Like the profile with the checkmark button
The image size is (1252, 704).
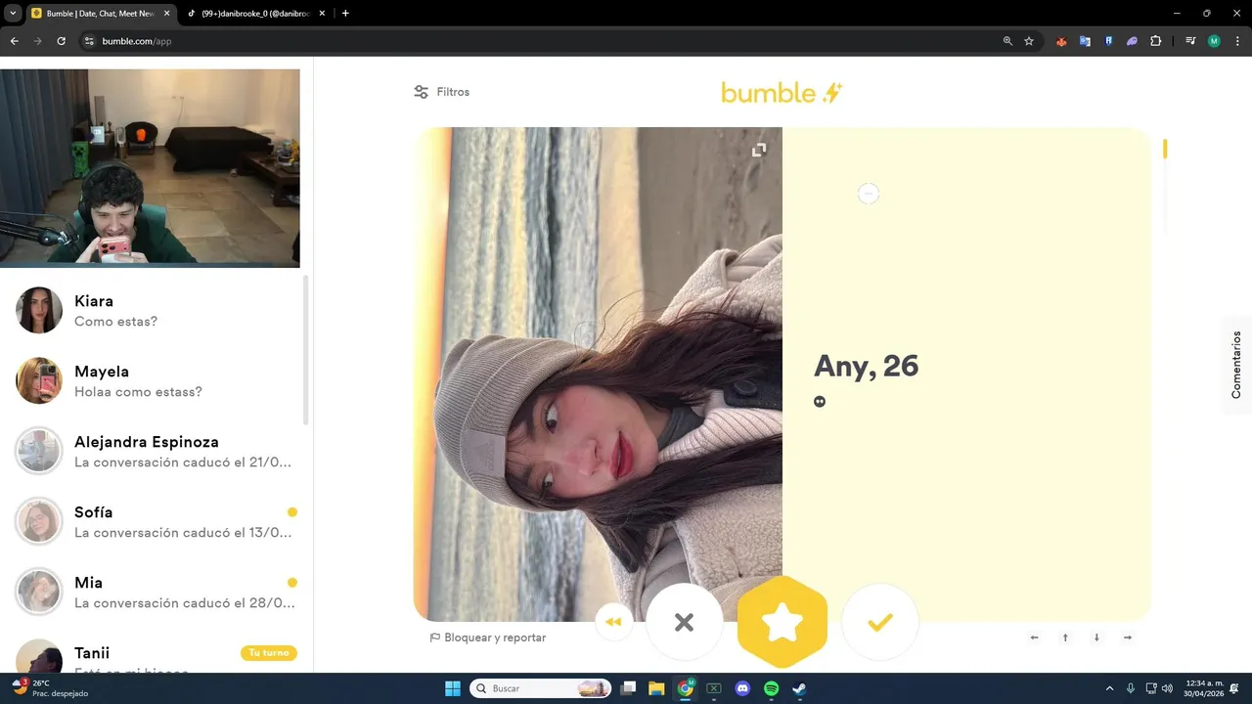(880, 622)
